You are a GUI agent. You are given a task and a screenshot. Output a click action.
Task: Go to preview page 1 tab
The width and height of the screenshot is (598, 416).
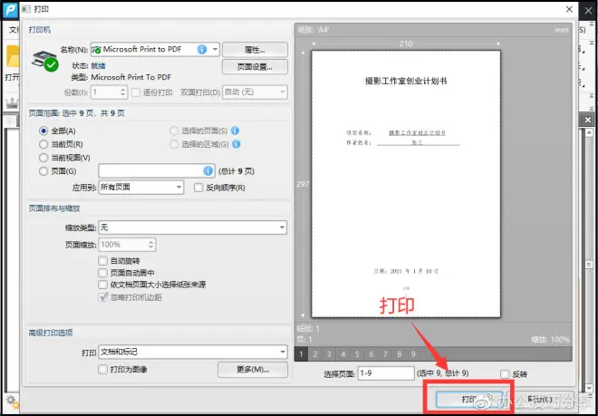pos(301,354)
